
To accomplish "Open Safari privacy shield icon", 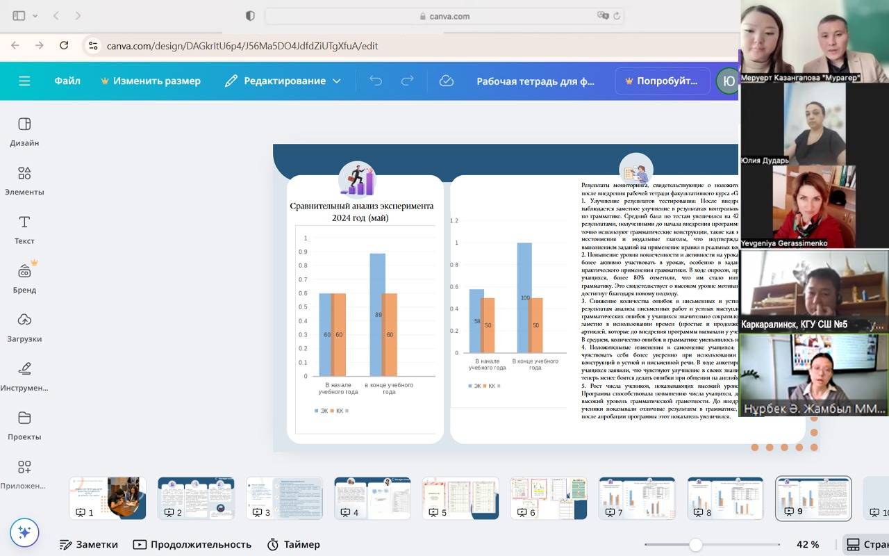I will pos(251,15).
